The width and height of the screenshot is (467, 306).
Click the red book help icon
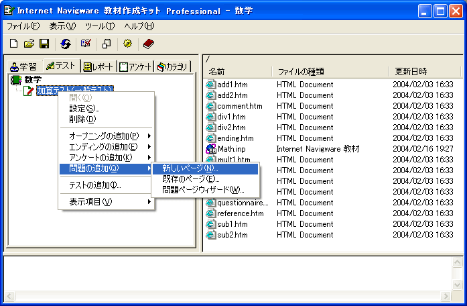148,44
